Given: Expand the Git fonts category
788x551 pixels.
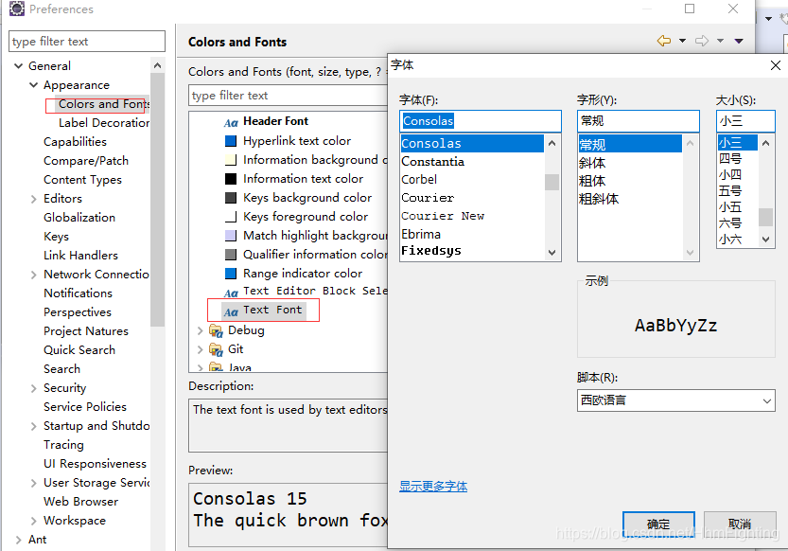Looking at the screenshot, I should tap(200, 349).
